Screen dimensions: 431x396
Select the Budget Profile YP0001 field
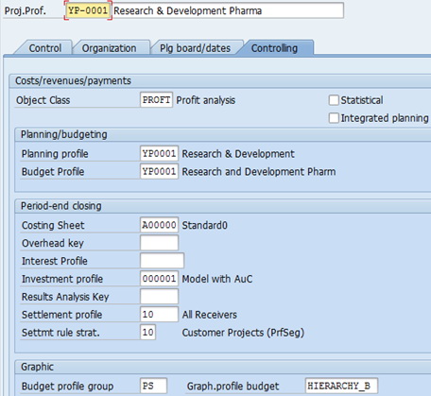coord(159,171)
